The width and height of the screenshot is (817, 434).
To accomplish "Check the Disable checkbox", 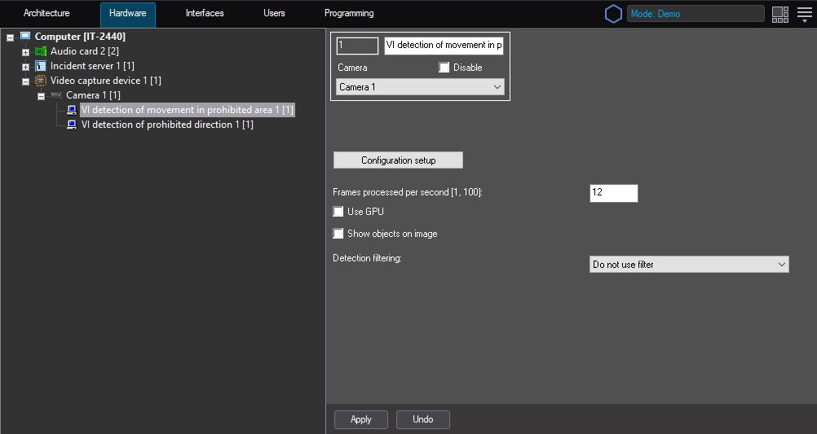I will tap(444, 68).
